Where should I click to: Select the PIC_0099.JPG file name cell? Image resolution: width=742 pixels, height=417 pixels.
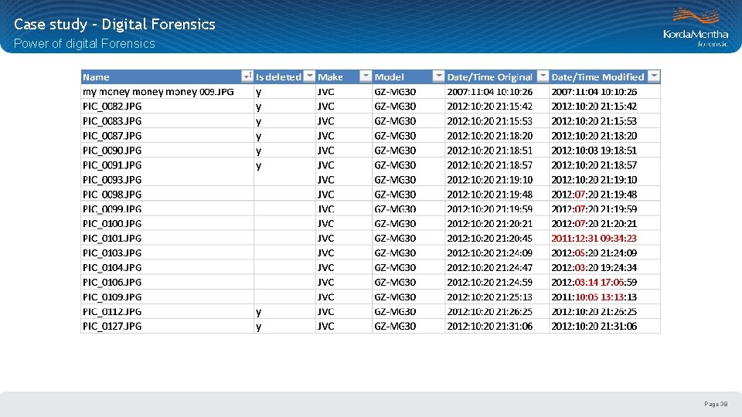tap(167, 209)
